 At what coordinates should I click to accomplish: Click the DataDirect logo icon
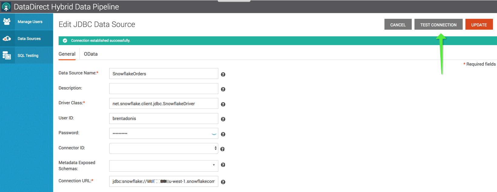pos(6,7)
